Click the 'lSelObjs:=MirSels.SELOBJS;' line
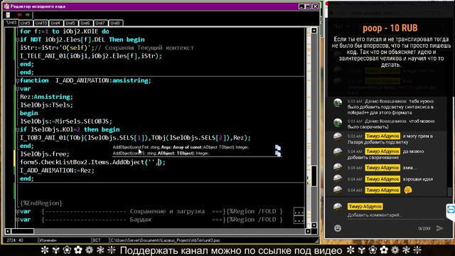Viewport: 455px width, 256px height. click(66, 122)
